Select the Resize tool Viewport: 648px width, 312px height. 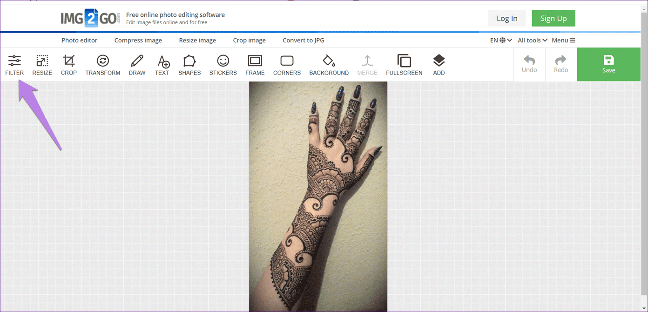point(42,65)
